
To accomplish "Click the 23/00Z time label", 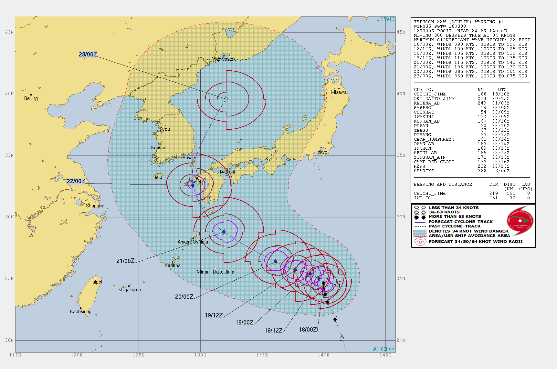I will pyautogui.click(x=88, y=55).
